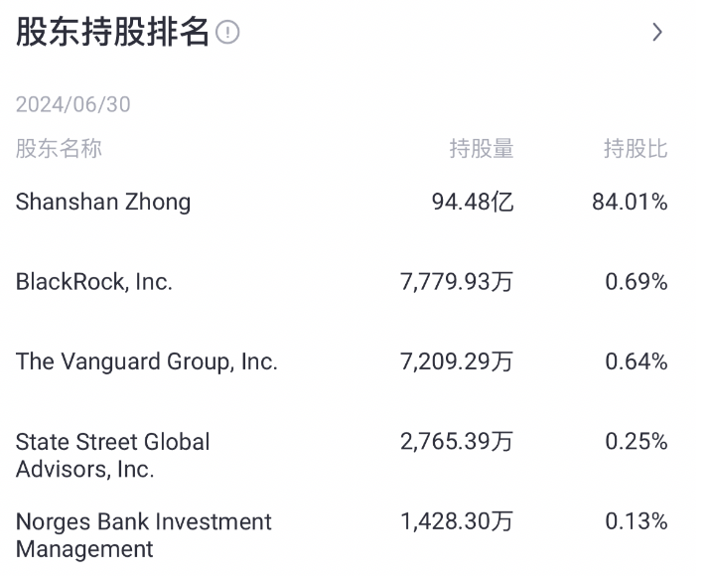The height and width of the screenshot is (576, 709).
Task: Click the 0.69% ratio value
Action: pos(637,282)
